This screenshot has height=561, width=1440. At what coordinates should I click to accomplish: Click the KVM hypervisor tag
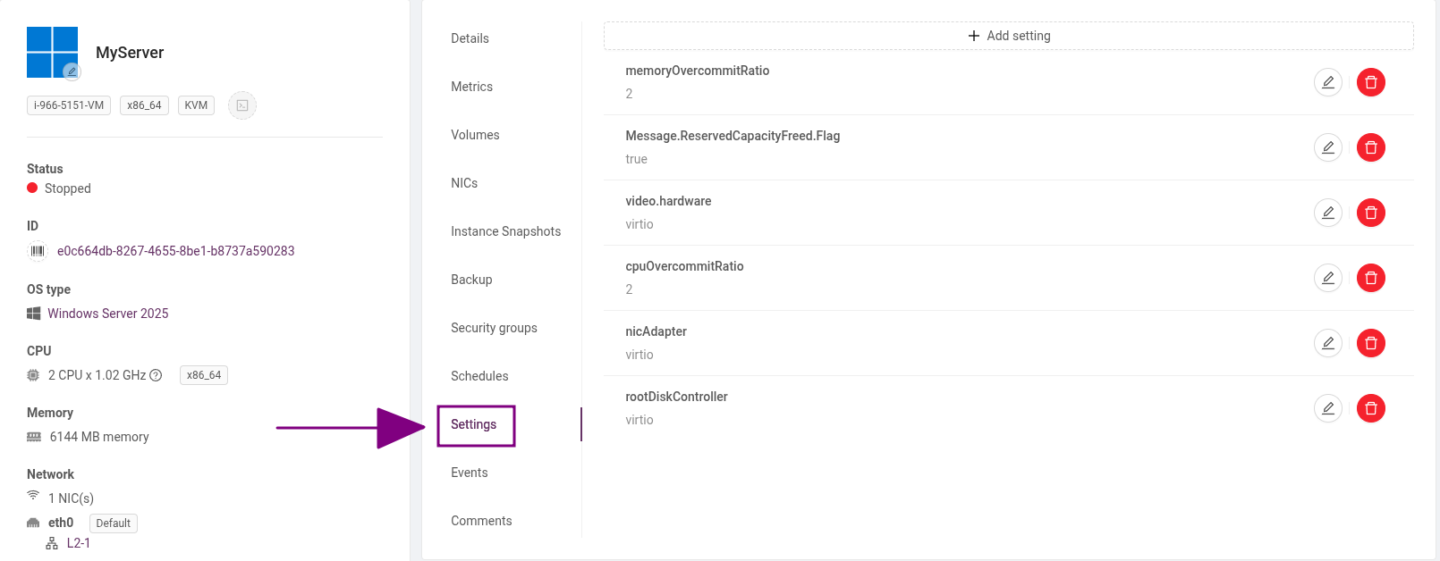coord(196,105)
